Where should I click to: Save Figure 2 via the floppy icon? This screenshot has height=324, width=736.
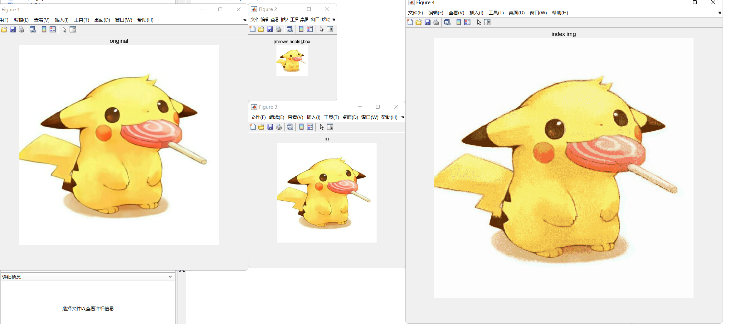tap(270, 29)
